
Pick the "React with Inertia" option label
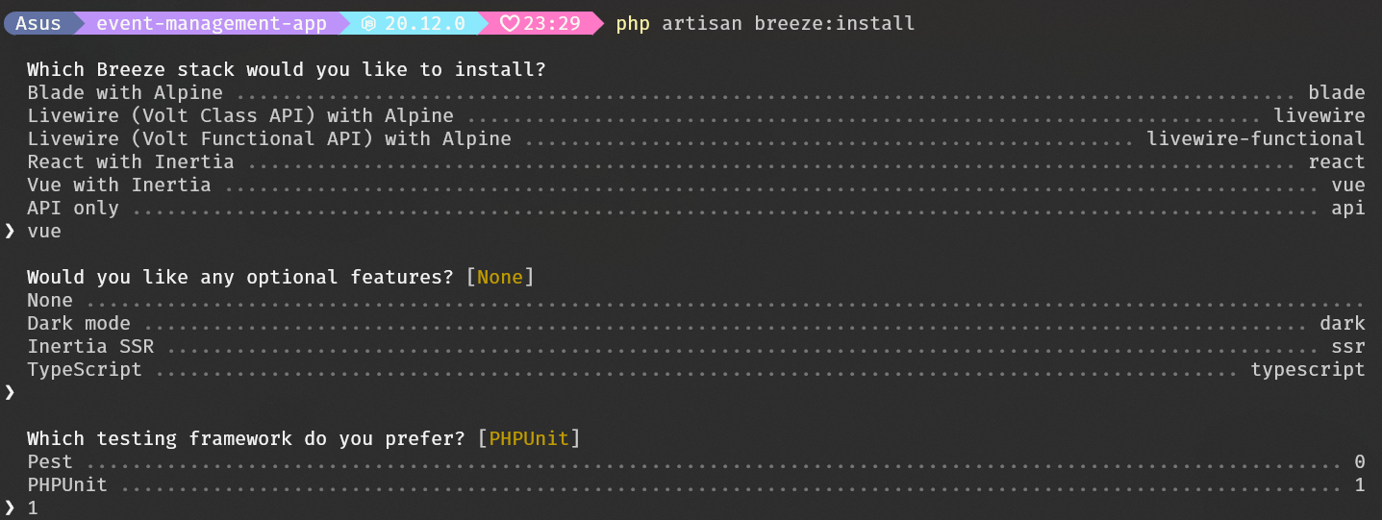[x=131, y=161]
